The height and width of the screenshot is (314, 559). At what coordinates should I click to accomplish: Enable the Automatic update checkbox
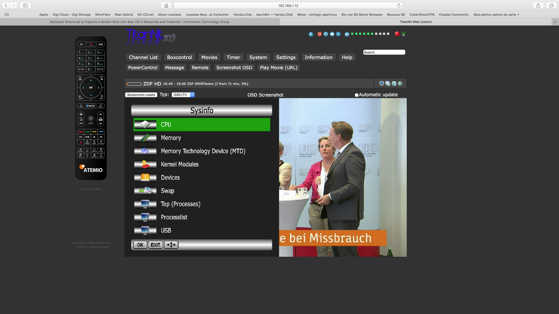[356, 95]
